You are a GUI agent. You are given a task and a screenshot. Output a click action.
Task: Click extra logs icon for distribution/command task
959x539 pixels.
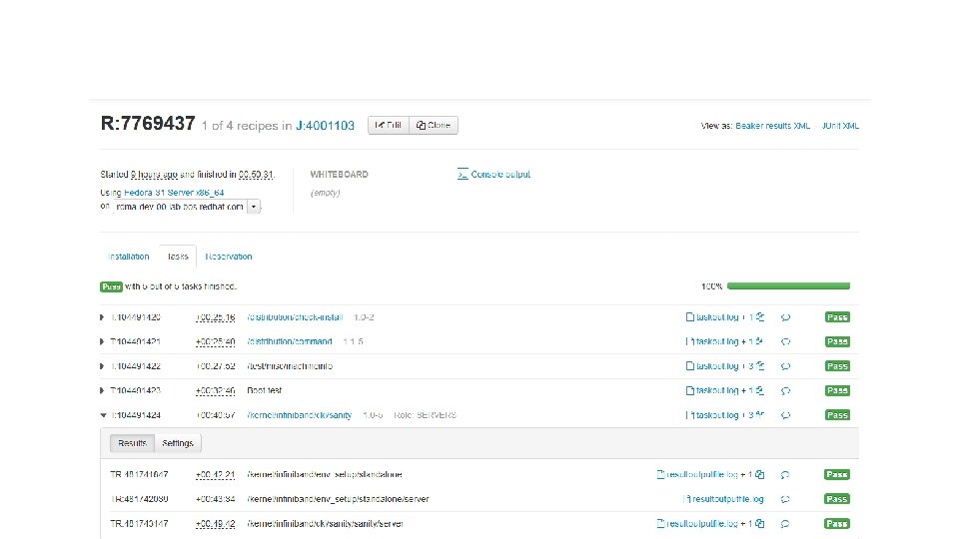[759, 341]
